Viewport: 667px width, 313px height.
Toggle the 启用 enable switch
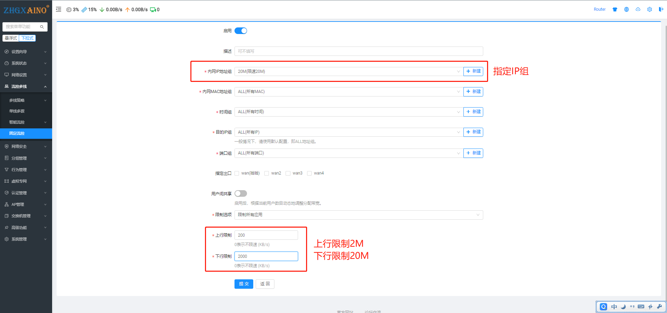(x=240, y=31)
